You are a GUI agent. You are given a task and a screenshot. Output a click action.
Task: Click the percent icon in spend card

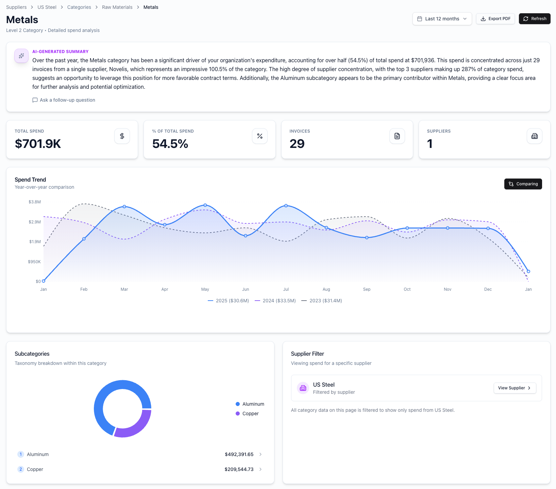260,136
